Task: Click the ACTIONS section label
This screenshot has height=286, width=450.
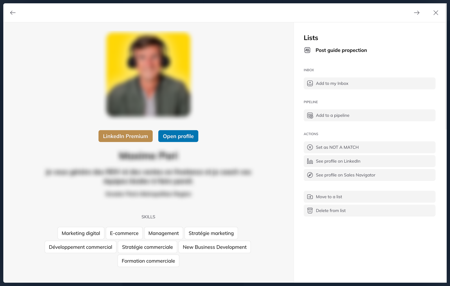Action: pos(311,134)
